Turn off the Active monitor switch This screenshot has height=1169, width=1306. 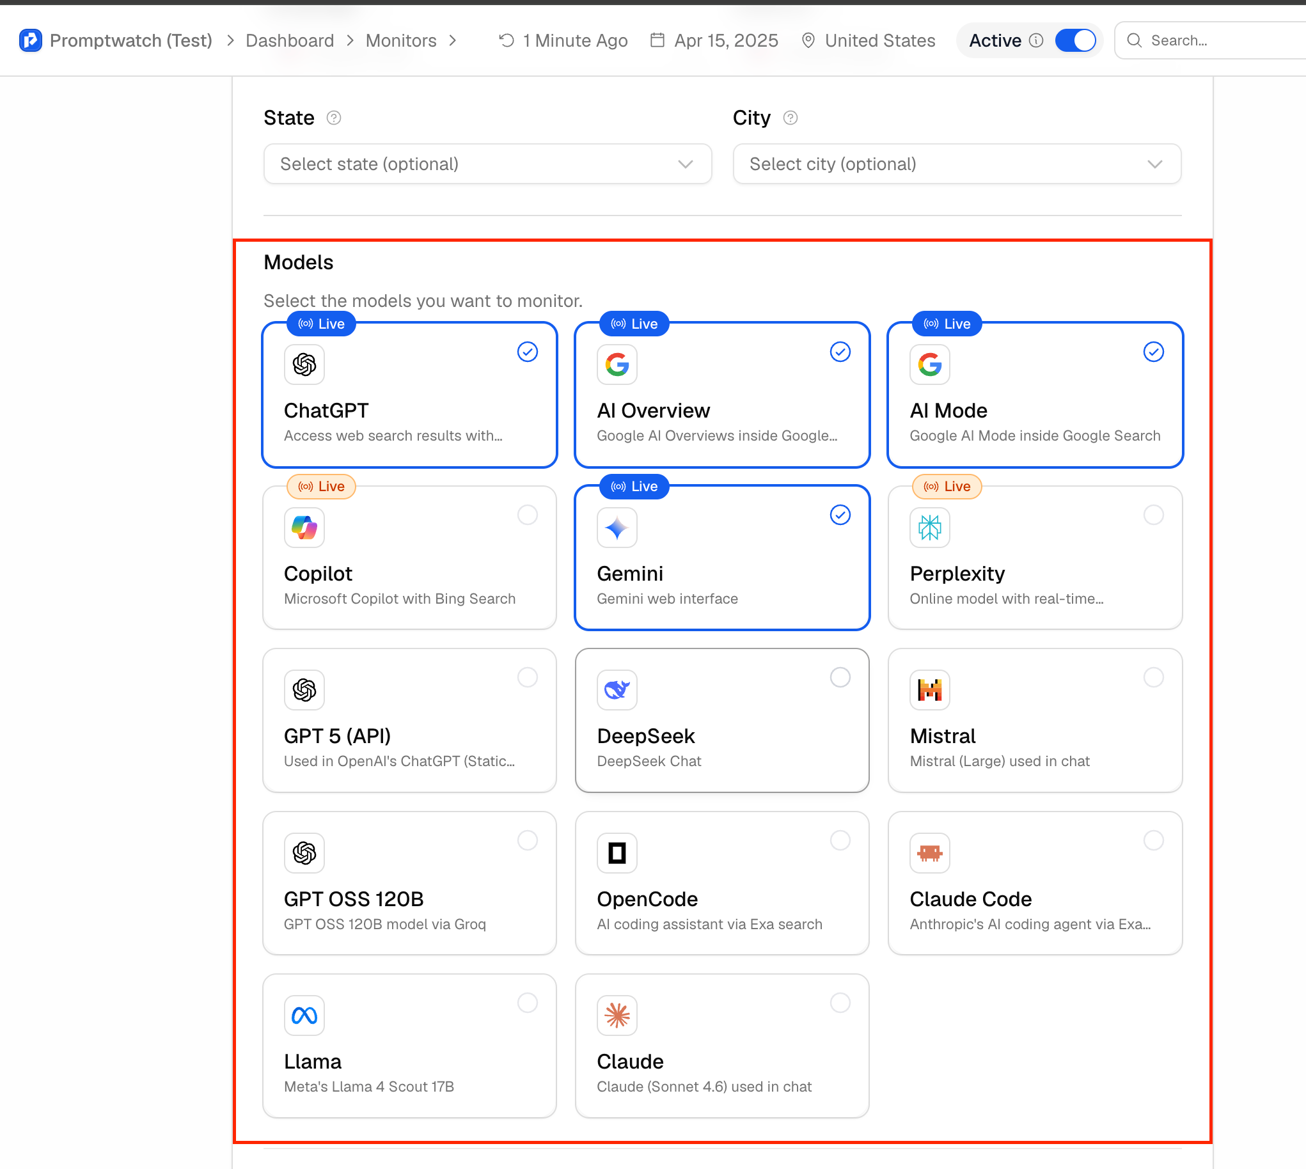pyautogui.click(x=1076, y=40)
